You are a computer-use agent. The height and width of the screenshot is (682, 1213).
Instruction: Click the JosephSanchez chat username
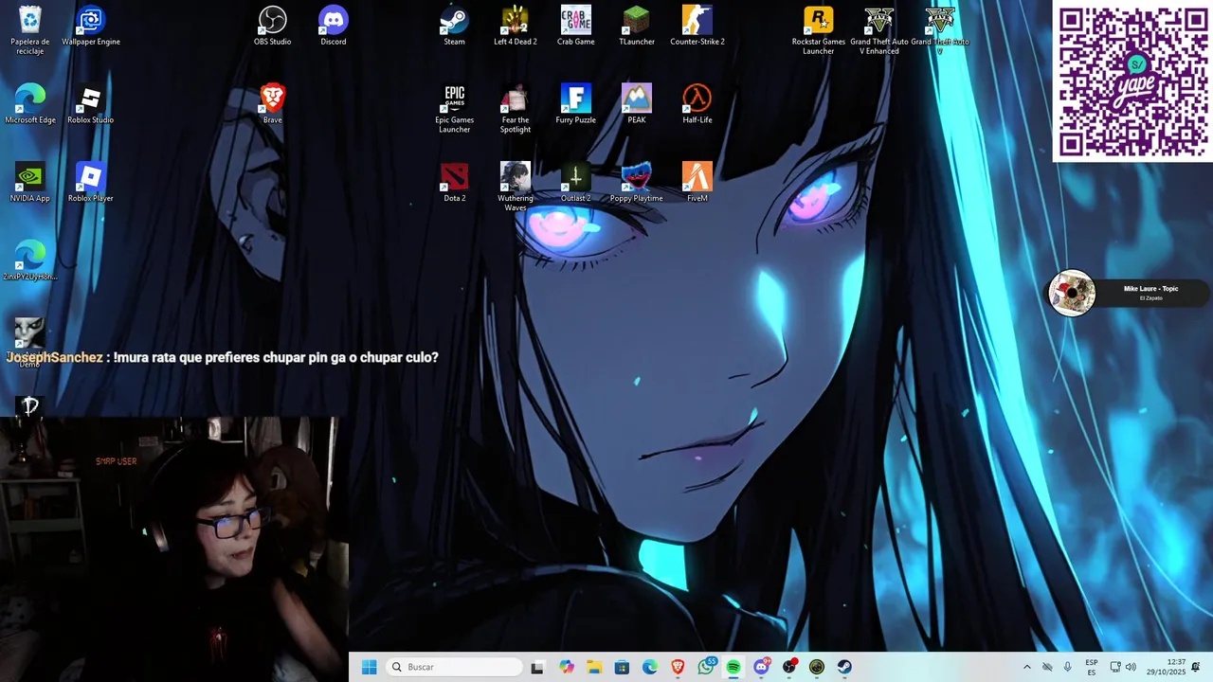[54, 357]
